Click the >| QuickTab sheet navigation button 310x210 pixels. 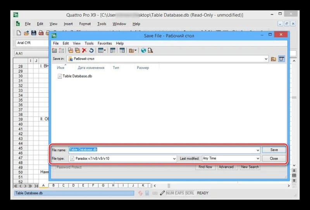click(36, 186)
